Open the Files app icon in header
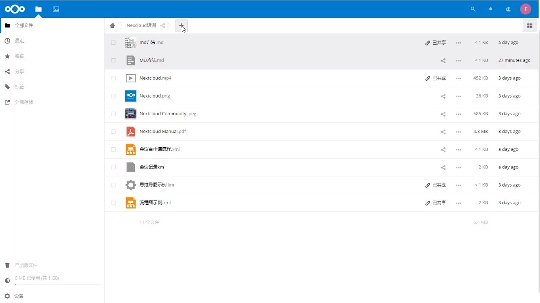 38,9
